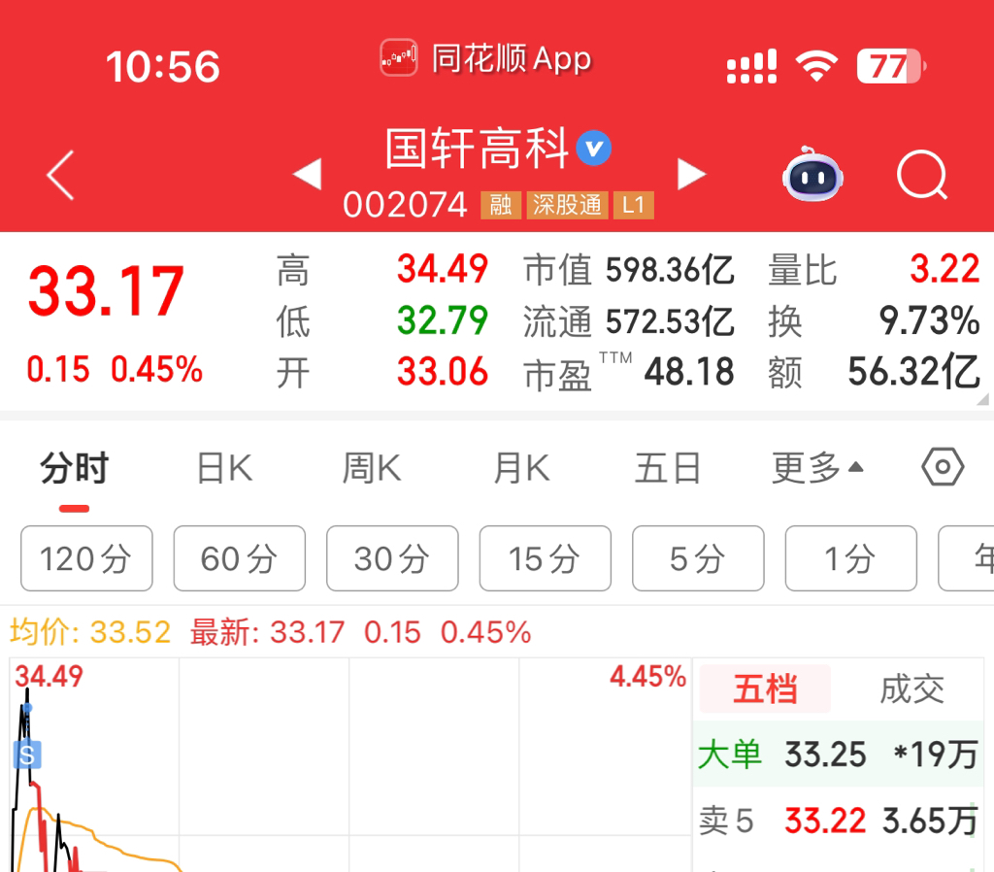Screen dimensions: 994x872
Task: Tap PE TTM value 48.18
Action: (x=689, y=372)
